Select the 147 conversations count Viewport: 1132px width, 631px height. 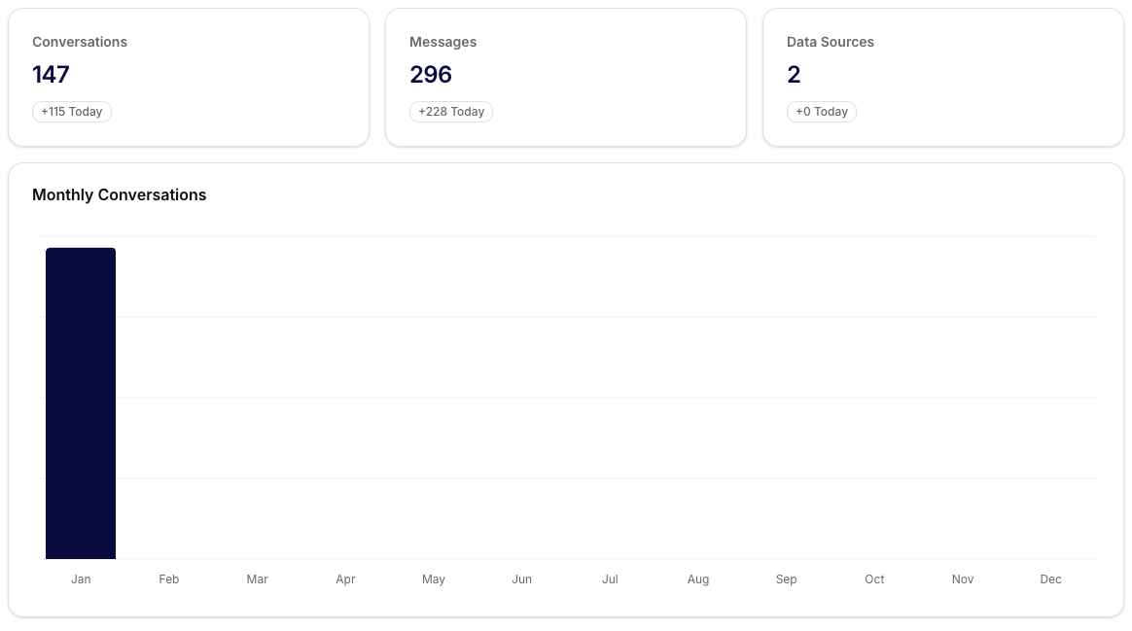(x=51, y=75)
